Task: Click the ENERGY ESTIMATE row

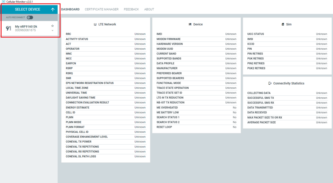Action: click(x=106, y=108)
